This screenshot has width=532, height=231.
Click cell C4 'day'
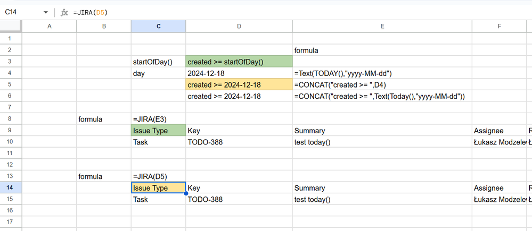(159, 73)
